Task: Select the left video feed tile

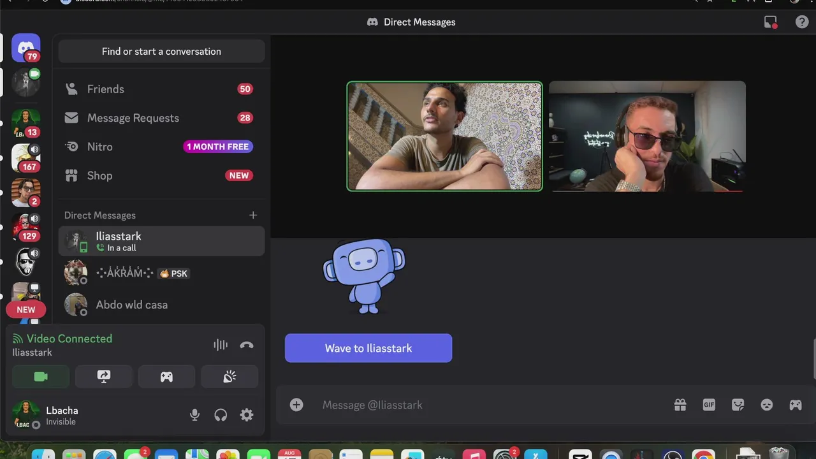Action: click(x=444, y=136)
